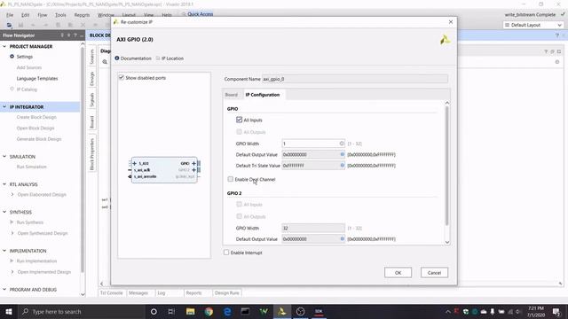Click the Flow Navigator vertical scrollbar
This screenshot has height=319, width=568.
click(83, 159)
